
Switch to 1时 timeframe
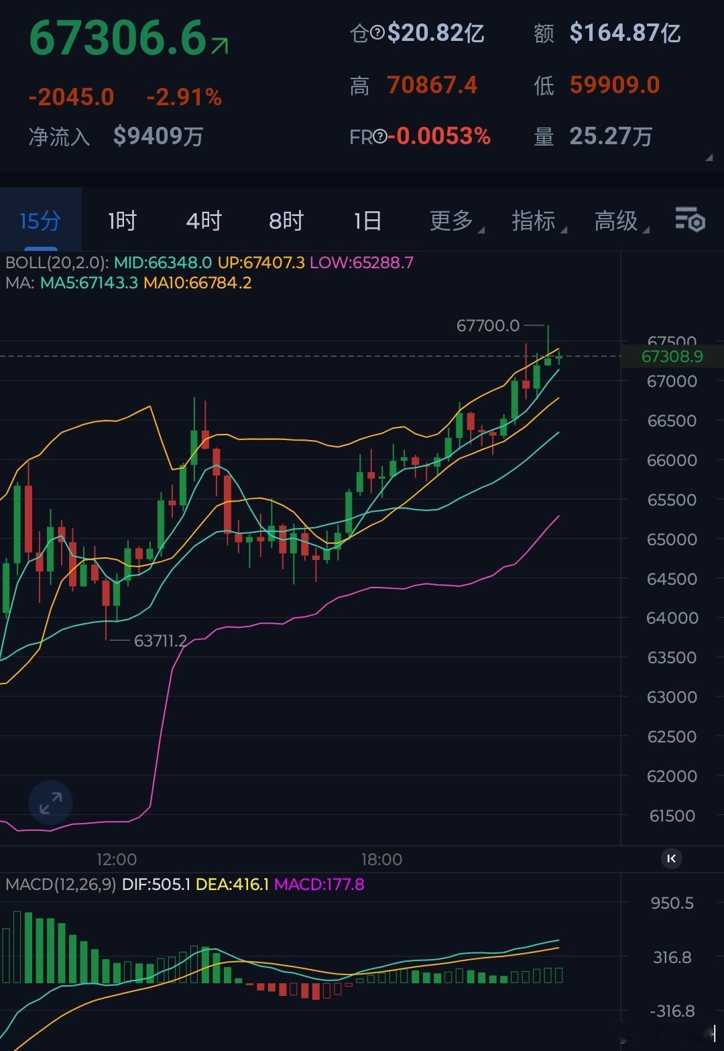122,220
